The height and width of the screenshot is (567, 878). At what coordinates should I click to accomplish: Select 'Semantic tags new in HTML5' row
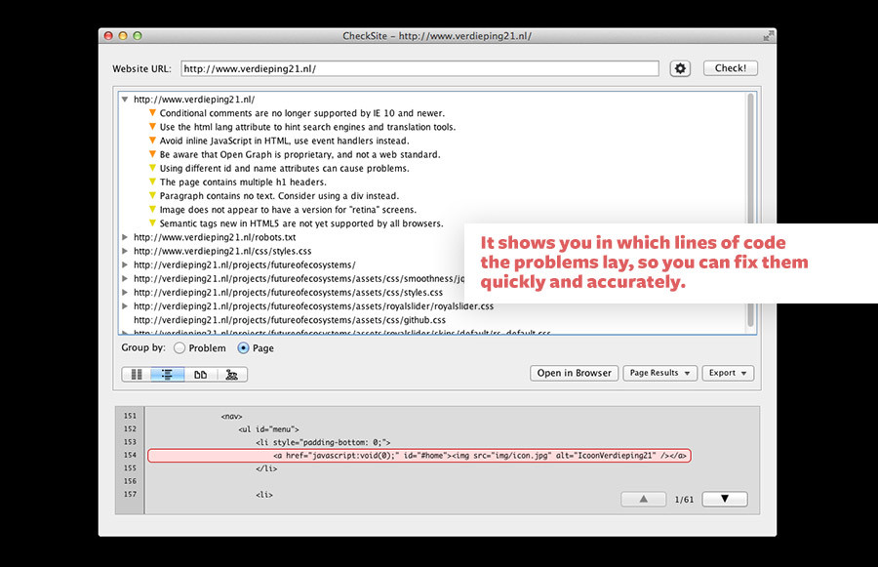[x=301, y=223]
